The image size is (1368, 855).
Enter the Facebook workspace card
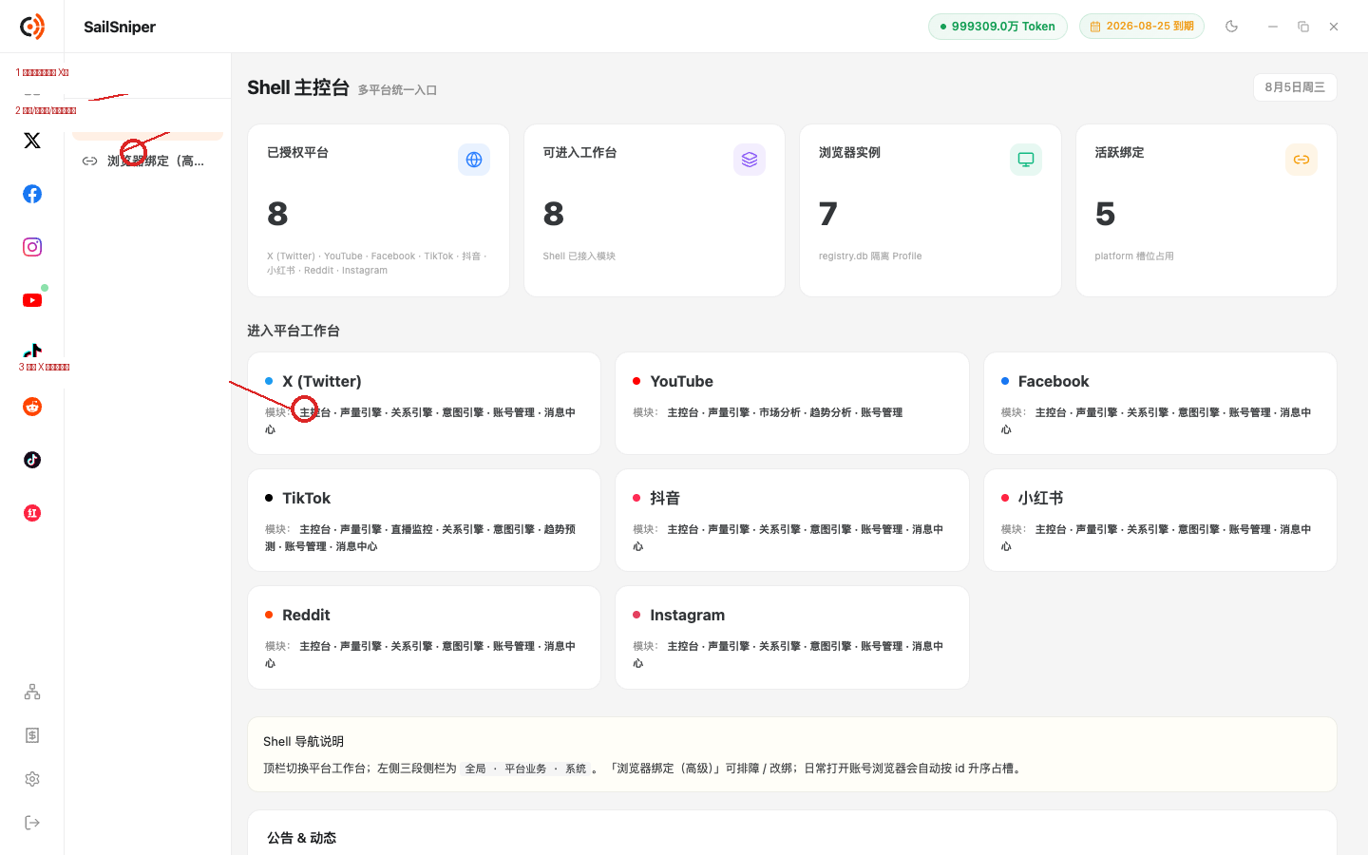tap(1160, 404)
